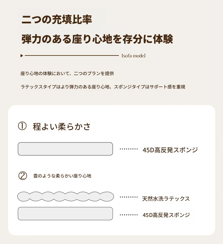
Task: Click the 弾力のある座り心地を存分に体験 headline
Action: [97, 39]
